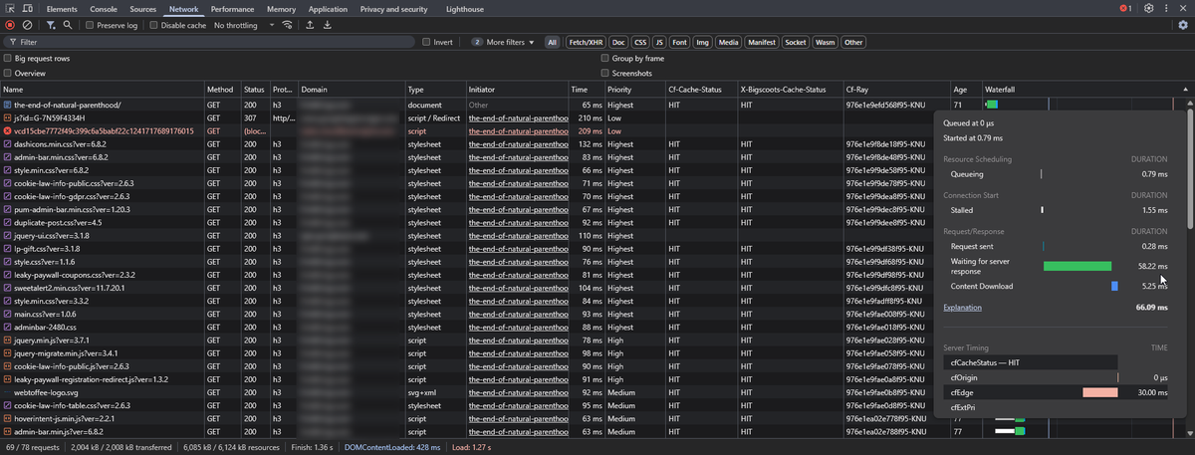
Task: Switch to the Elements tab
Action: [x=63, y=9]
